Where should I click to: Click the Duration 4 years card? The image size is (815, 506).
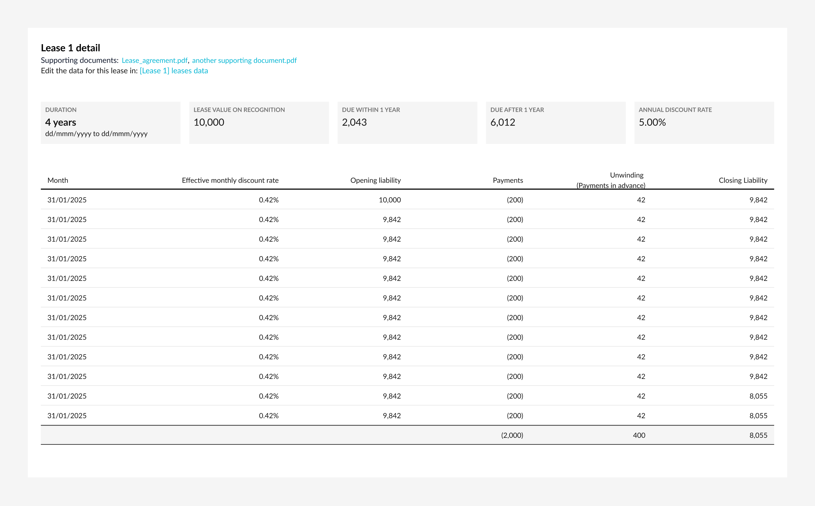tap(110, 122)
